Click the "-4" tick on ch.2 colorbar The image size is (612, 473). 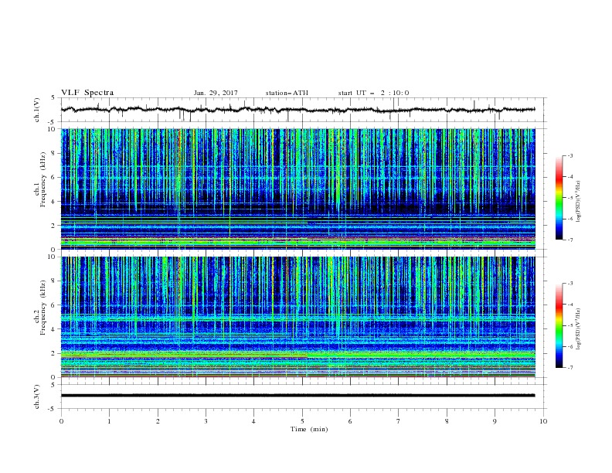tap(569, 305)
